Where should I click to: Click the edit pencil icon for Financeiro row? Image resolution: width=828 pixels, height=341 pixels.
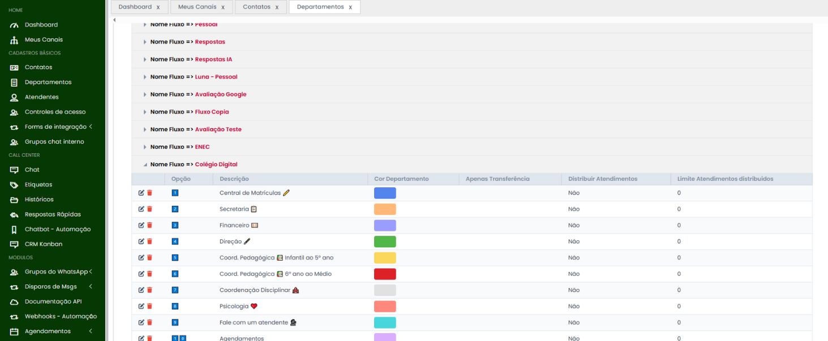click(141, 225)
